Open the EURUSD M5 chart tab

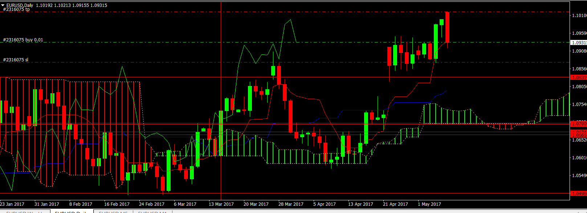[113, 212]
